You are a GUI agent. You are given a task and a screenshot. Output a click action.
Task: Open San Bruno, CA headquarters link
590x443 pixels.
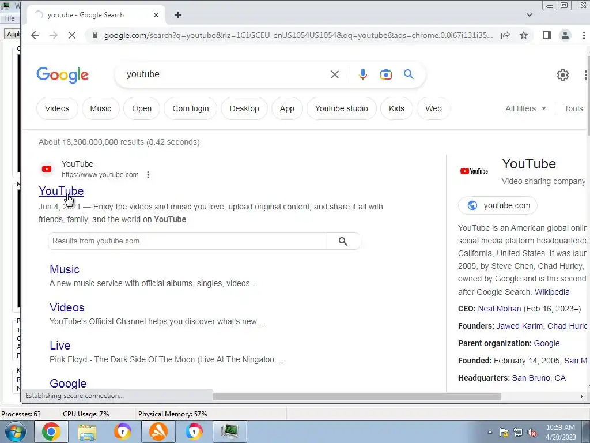click(539, 378)
